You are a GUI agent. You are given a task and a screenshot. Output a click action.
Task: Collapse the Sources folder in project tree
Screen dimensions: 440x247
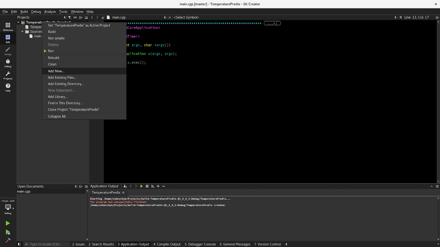point(23,32)
